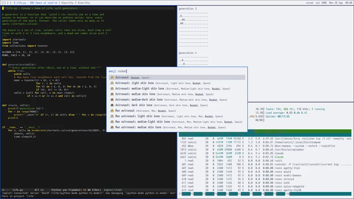354x199 pixels.
Task: Switch to group [1] in top bar
Action: click(4, 3)
